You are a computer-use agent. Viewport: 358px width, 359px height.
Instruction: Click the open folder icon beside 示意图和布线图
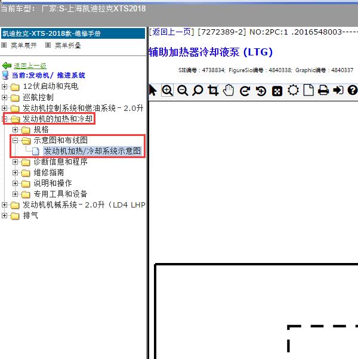[x=26, y=141]
